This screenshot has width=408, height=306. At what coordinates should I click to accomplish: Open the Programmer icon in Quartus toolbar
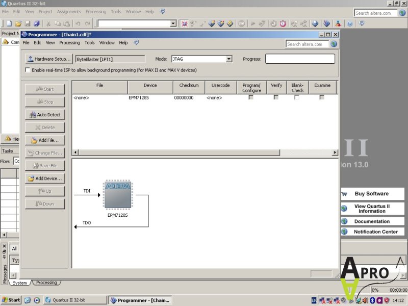326,23
